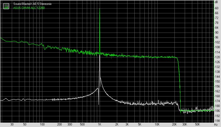Click the Hz unit label on the frequency axis

(216, 125)
